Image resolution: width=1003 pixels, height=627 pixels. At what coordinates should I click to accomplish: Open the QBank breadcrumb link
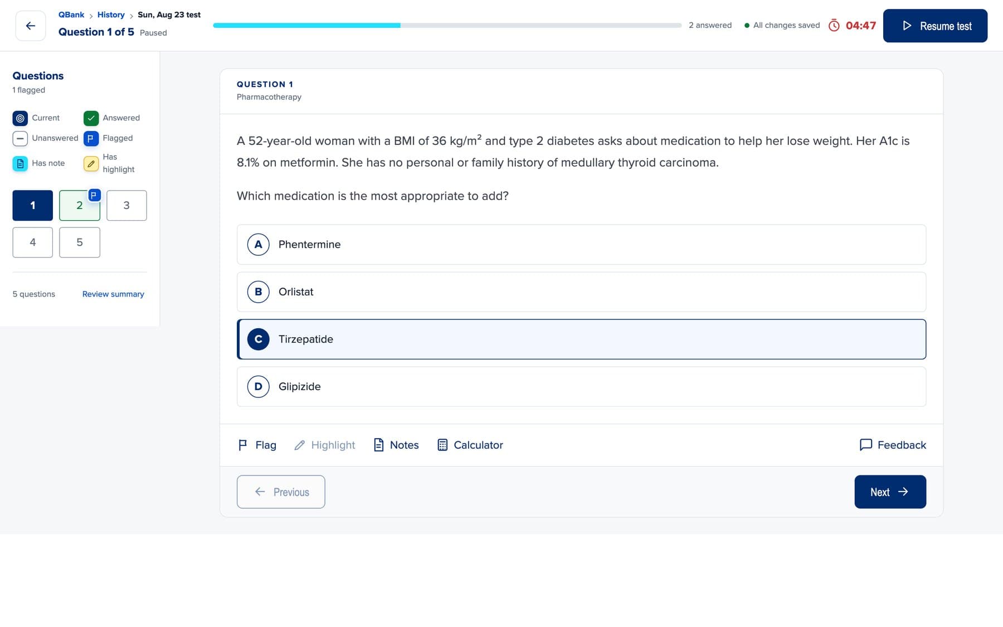pos(71,15)
